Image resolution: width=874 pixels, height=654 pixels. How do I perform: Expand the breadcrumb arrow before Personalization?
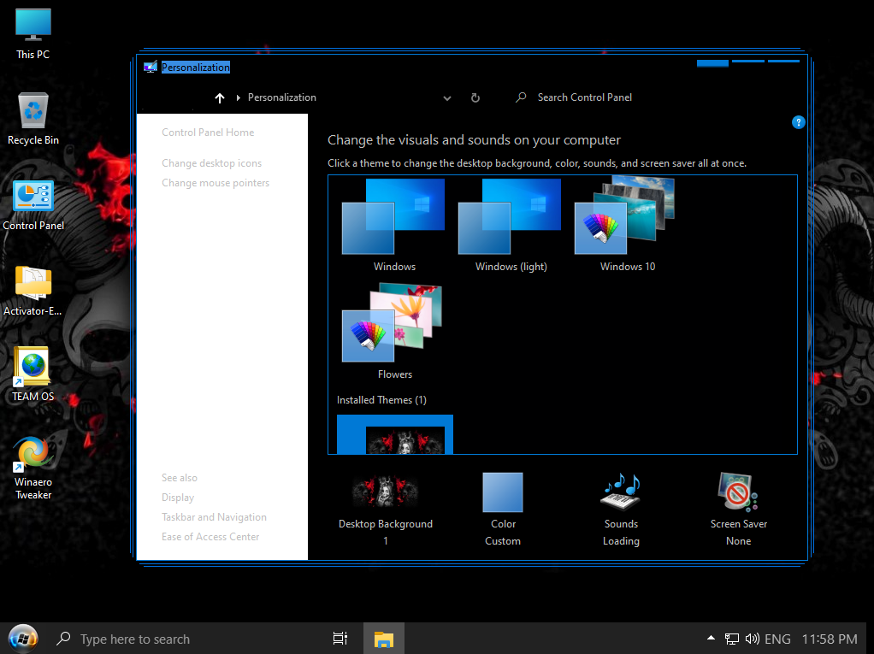tap(238, 98)
